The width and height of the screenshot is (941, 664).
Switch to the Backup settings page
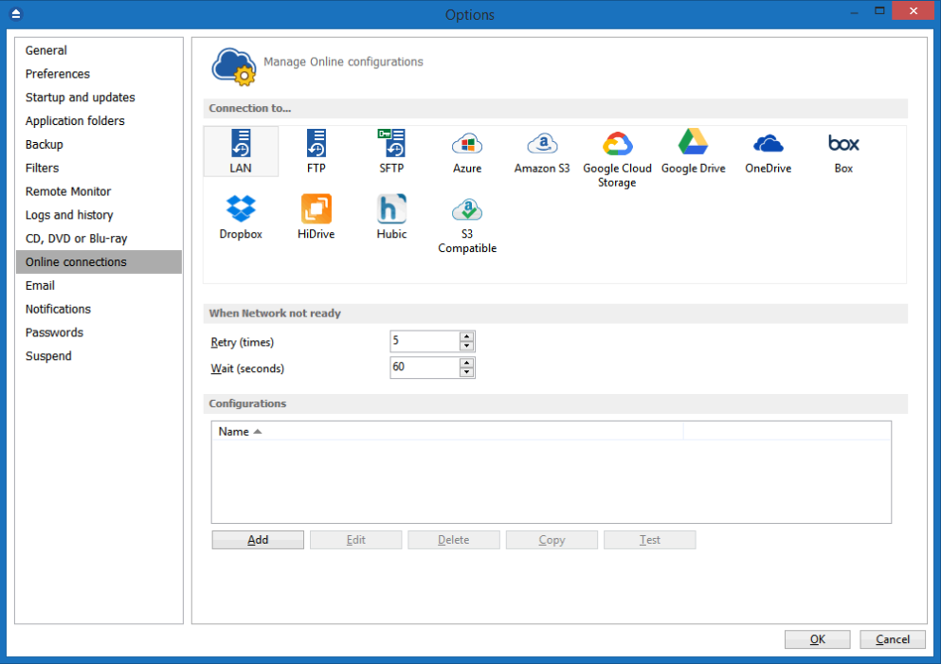pos(45,144)
